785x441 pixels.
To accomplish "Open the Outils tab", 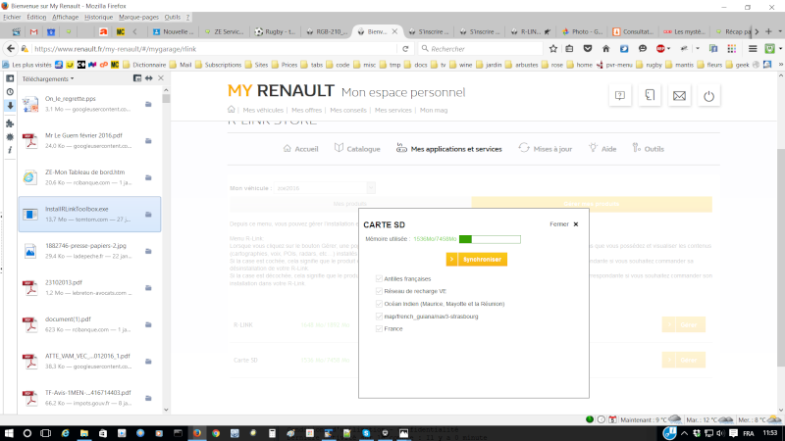I will pyautogui.click(x=648, y=149).
